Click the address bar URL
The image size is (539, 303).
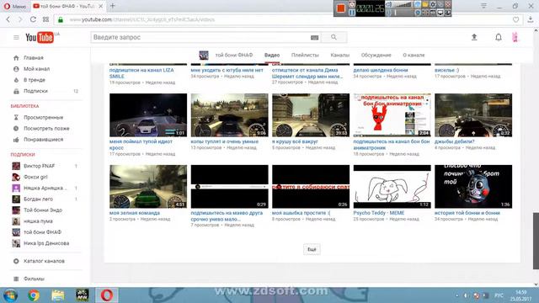click(142, 20)
